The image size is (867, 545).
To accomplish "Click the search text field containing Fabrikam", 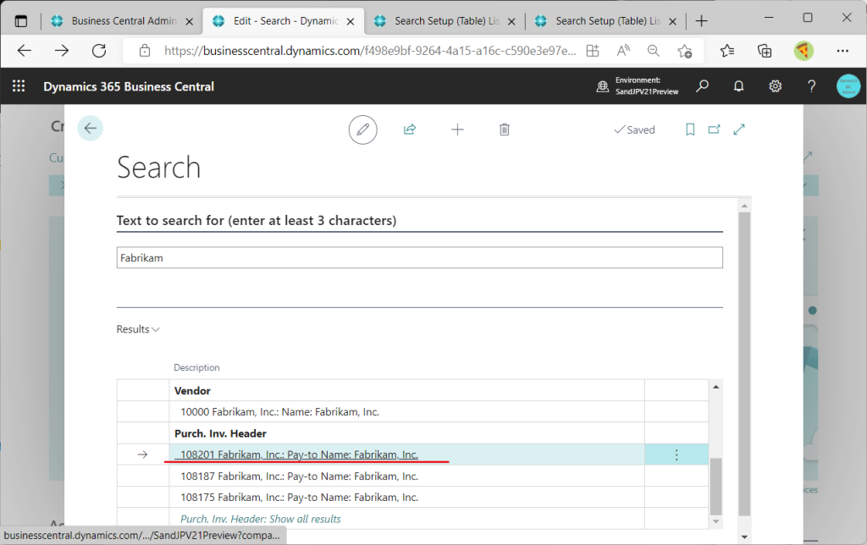I will (x=420, y=257).
